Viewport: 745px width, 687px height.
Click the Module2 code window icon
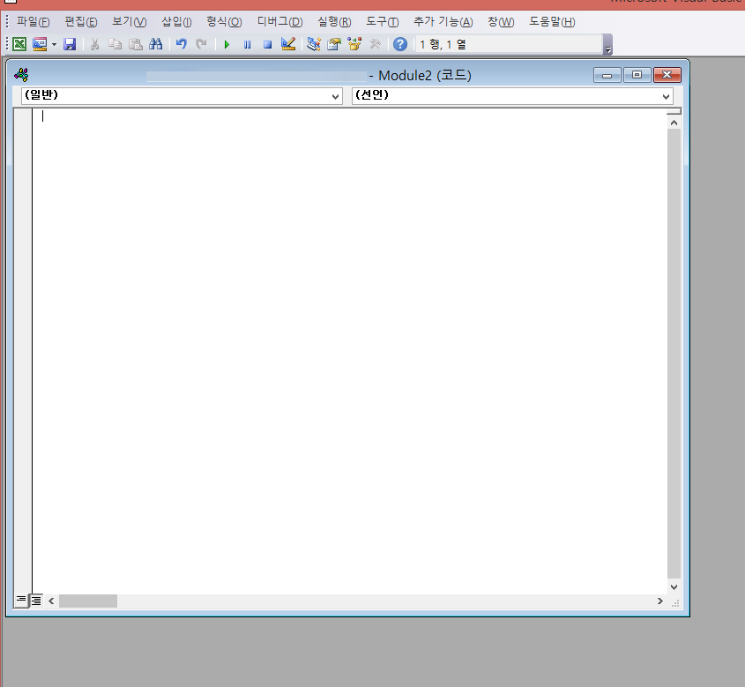pos(21,75)
